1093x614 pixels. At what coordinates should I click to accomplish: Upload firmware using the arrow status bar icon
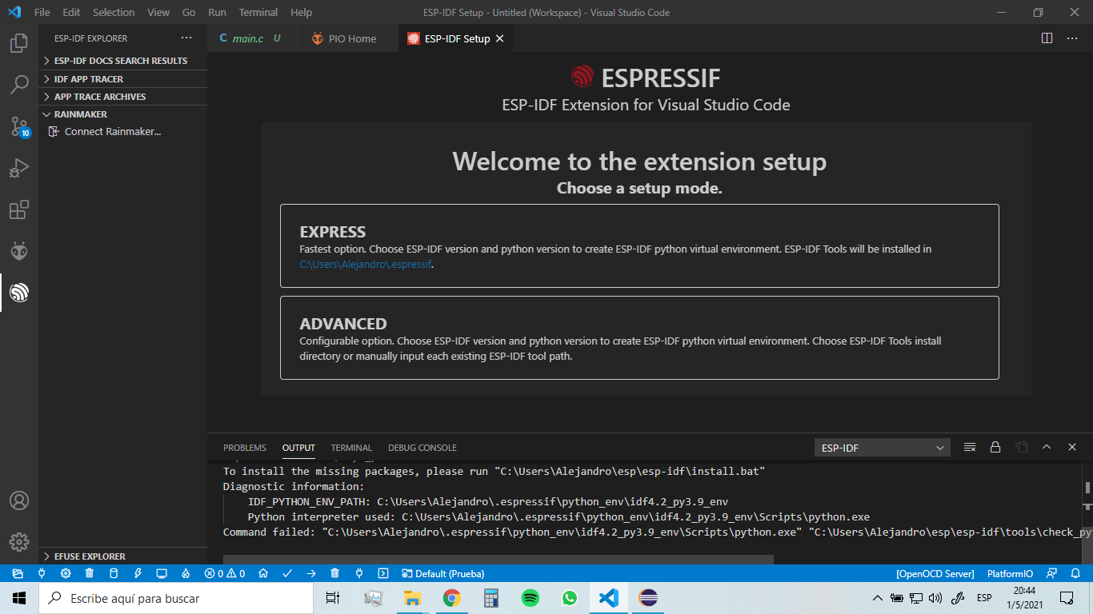click(x=310, y=573)
